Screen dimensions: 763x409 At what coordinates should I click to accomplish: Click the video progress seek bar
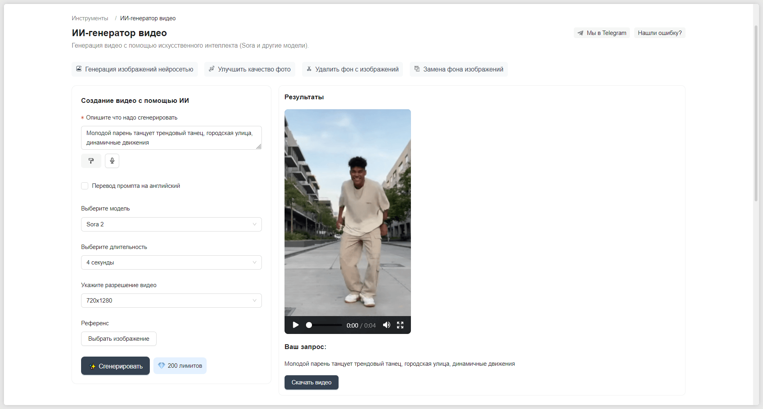point(324,325)
